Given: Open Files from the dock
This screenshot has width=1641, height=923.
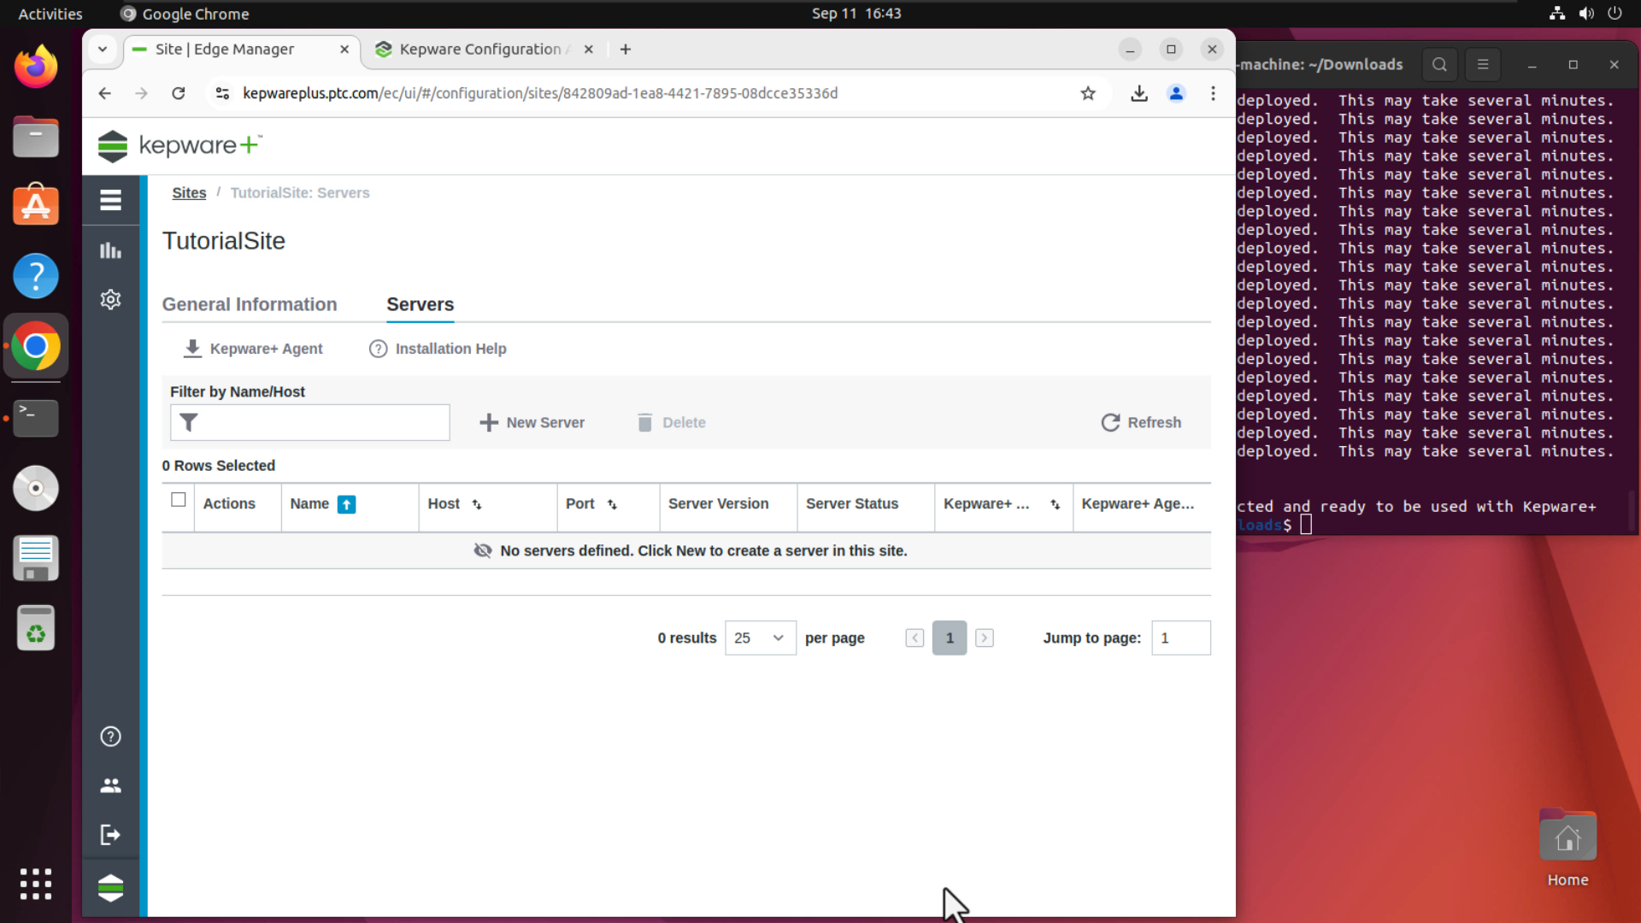Looking at the screenshot, I should [36, 137].
